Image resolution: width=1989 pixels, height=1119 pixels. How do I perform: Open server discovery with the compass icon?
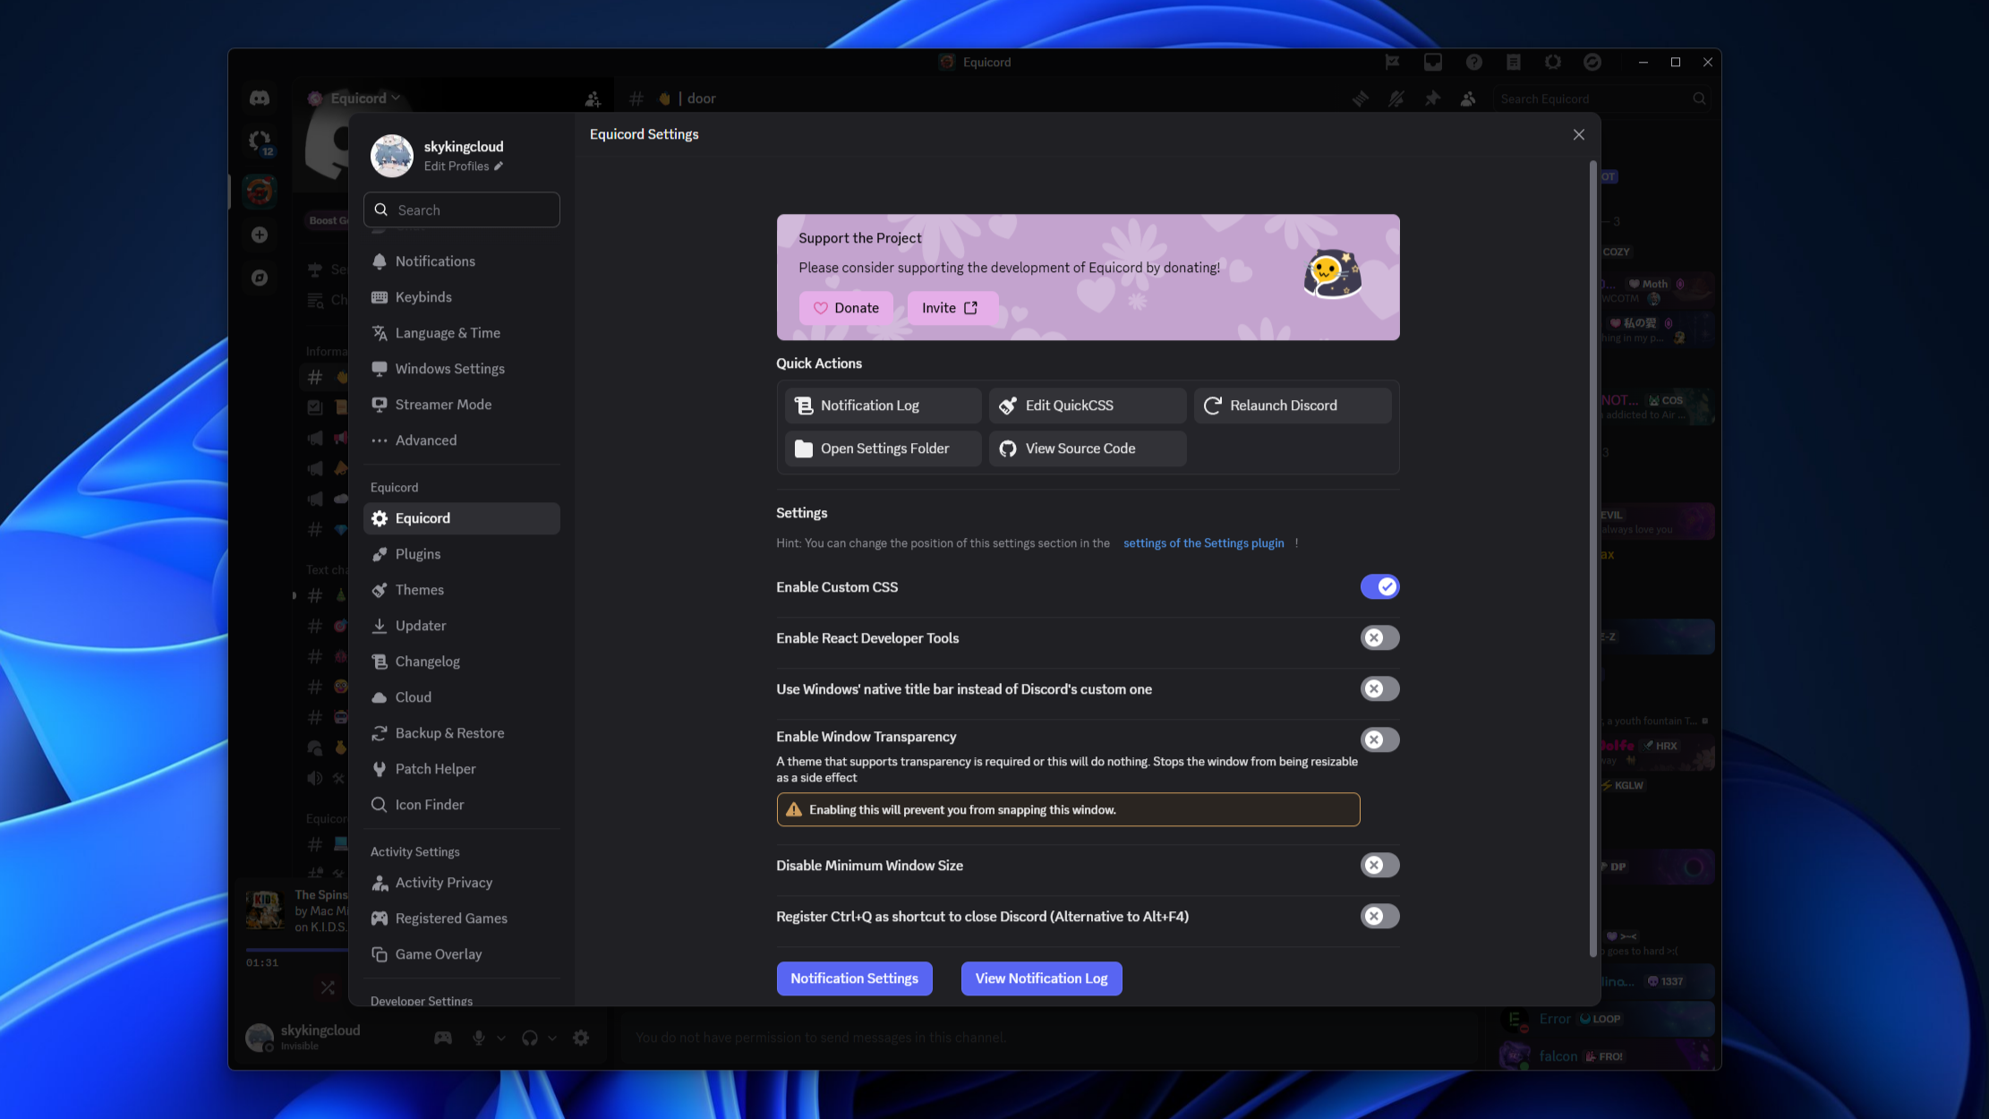260,278
